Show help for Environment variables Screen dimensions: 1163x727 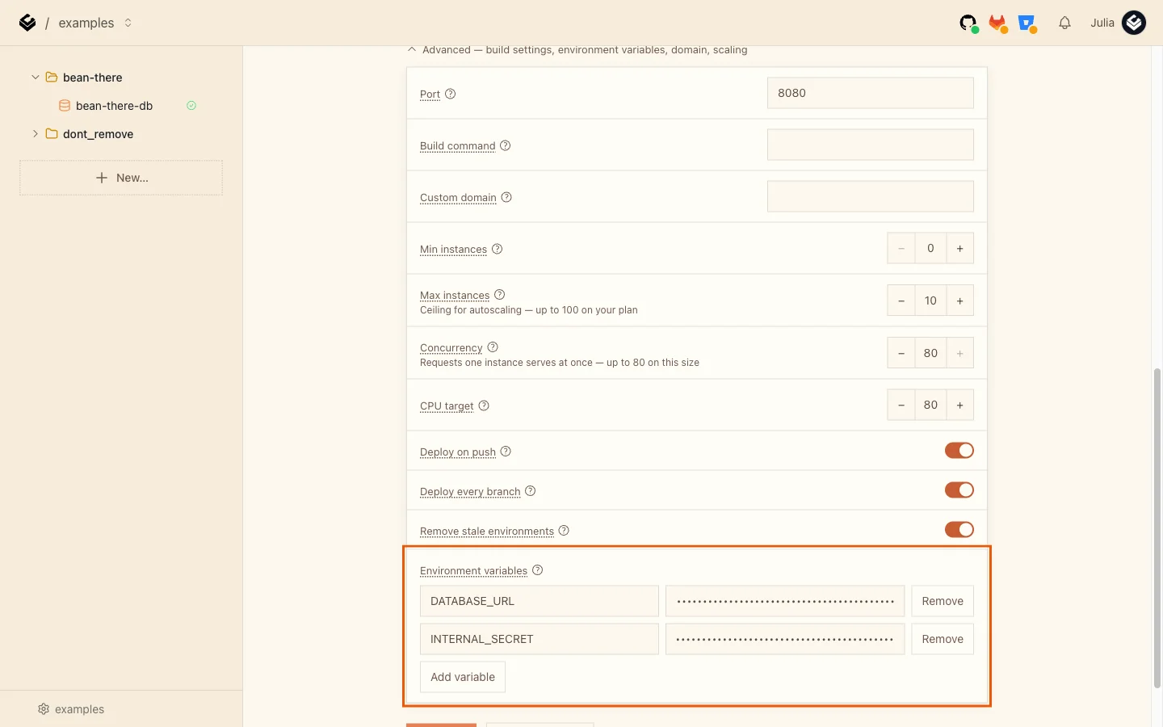coord(538,570)
